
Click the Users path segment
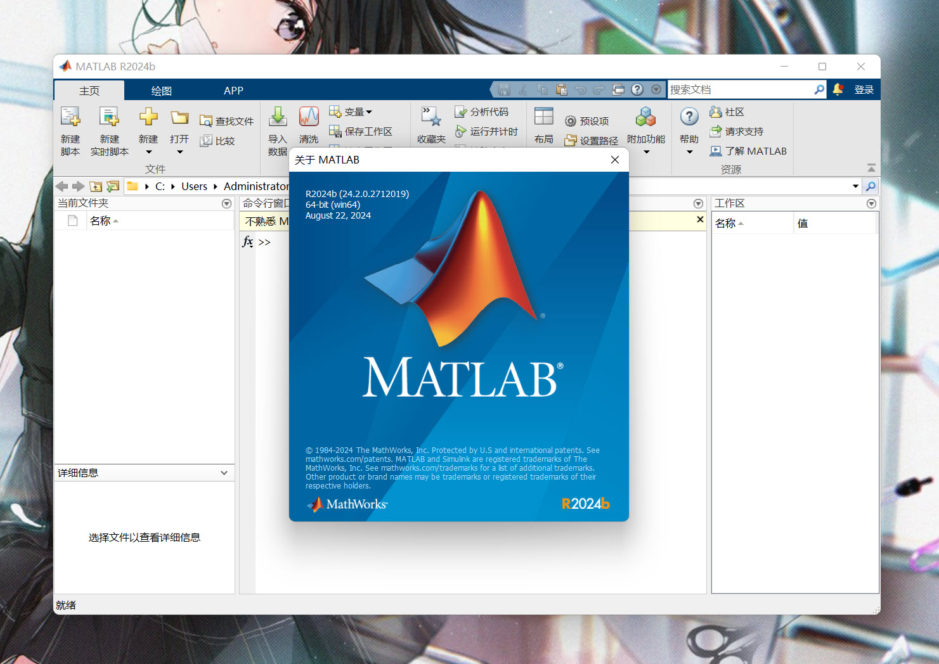click(x=194, y=186)
